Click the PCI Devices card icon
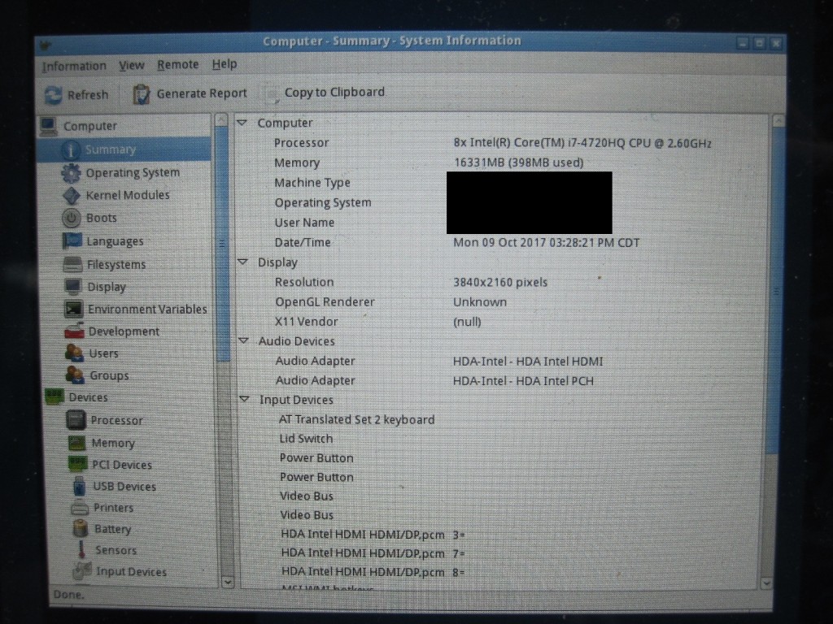This screenshot has width=833, height=624. [x=77, y=464]
